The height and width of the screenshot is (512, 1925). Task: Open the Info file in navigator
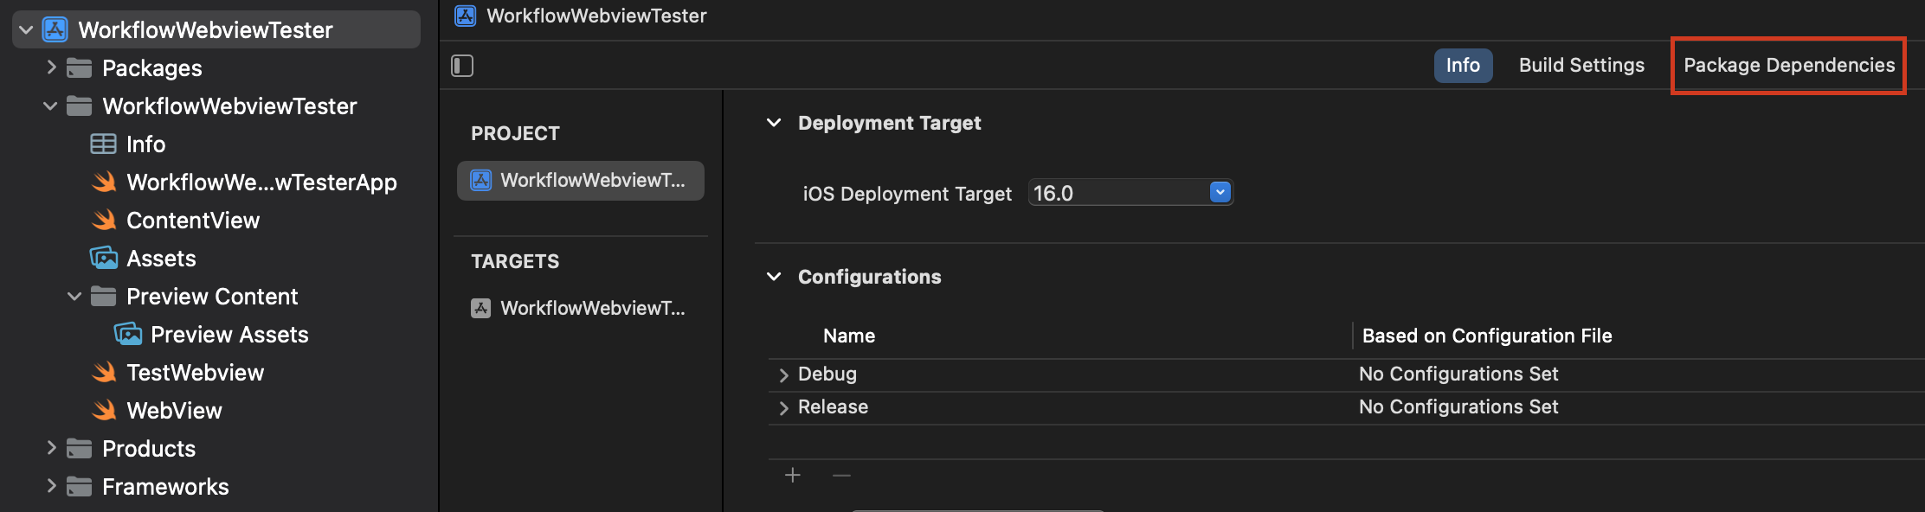click(145, 144)
